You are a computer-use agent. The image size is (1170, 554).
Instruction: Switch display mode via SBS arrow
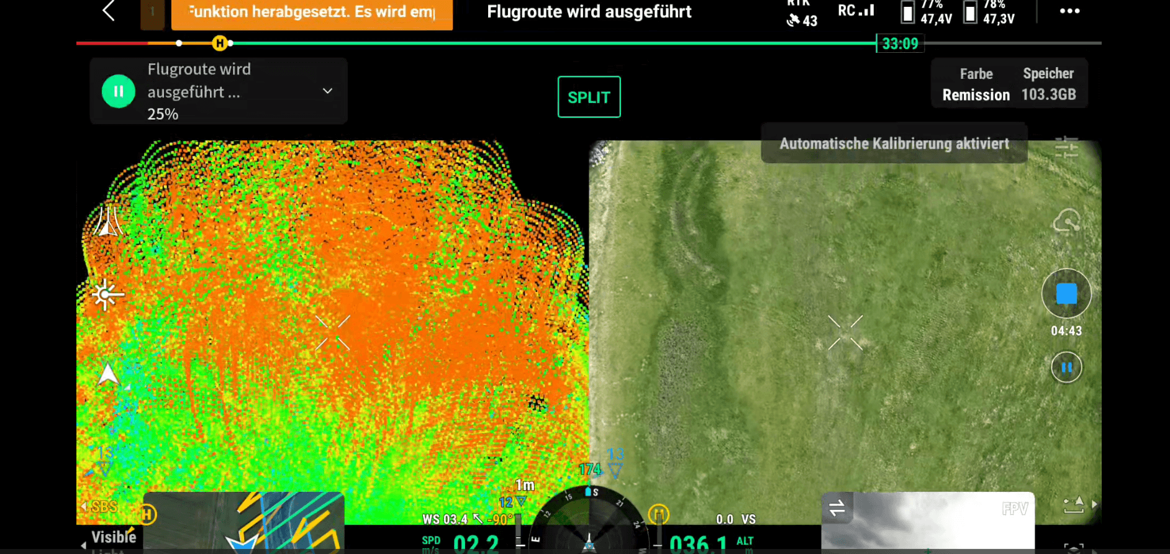tap(100, 507)
